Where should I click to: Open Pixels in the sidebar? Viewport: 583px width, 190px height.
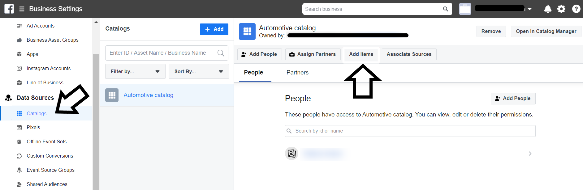coord(33,128)
